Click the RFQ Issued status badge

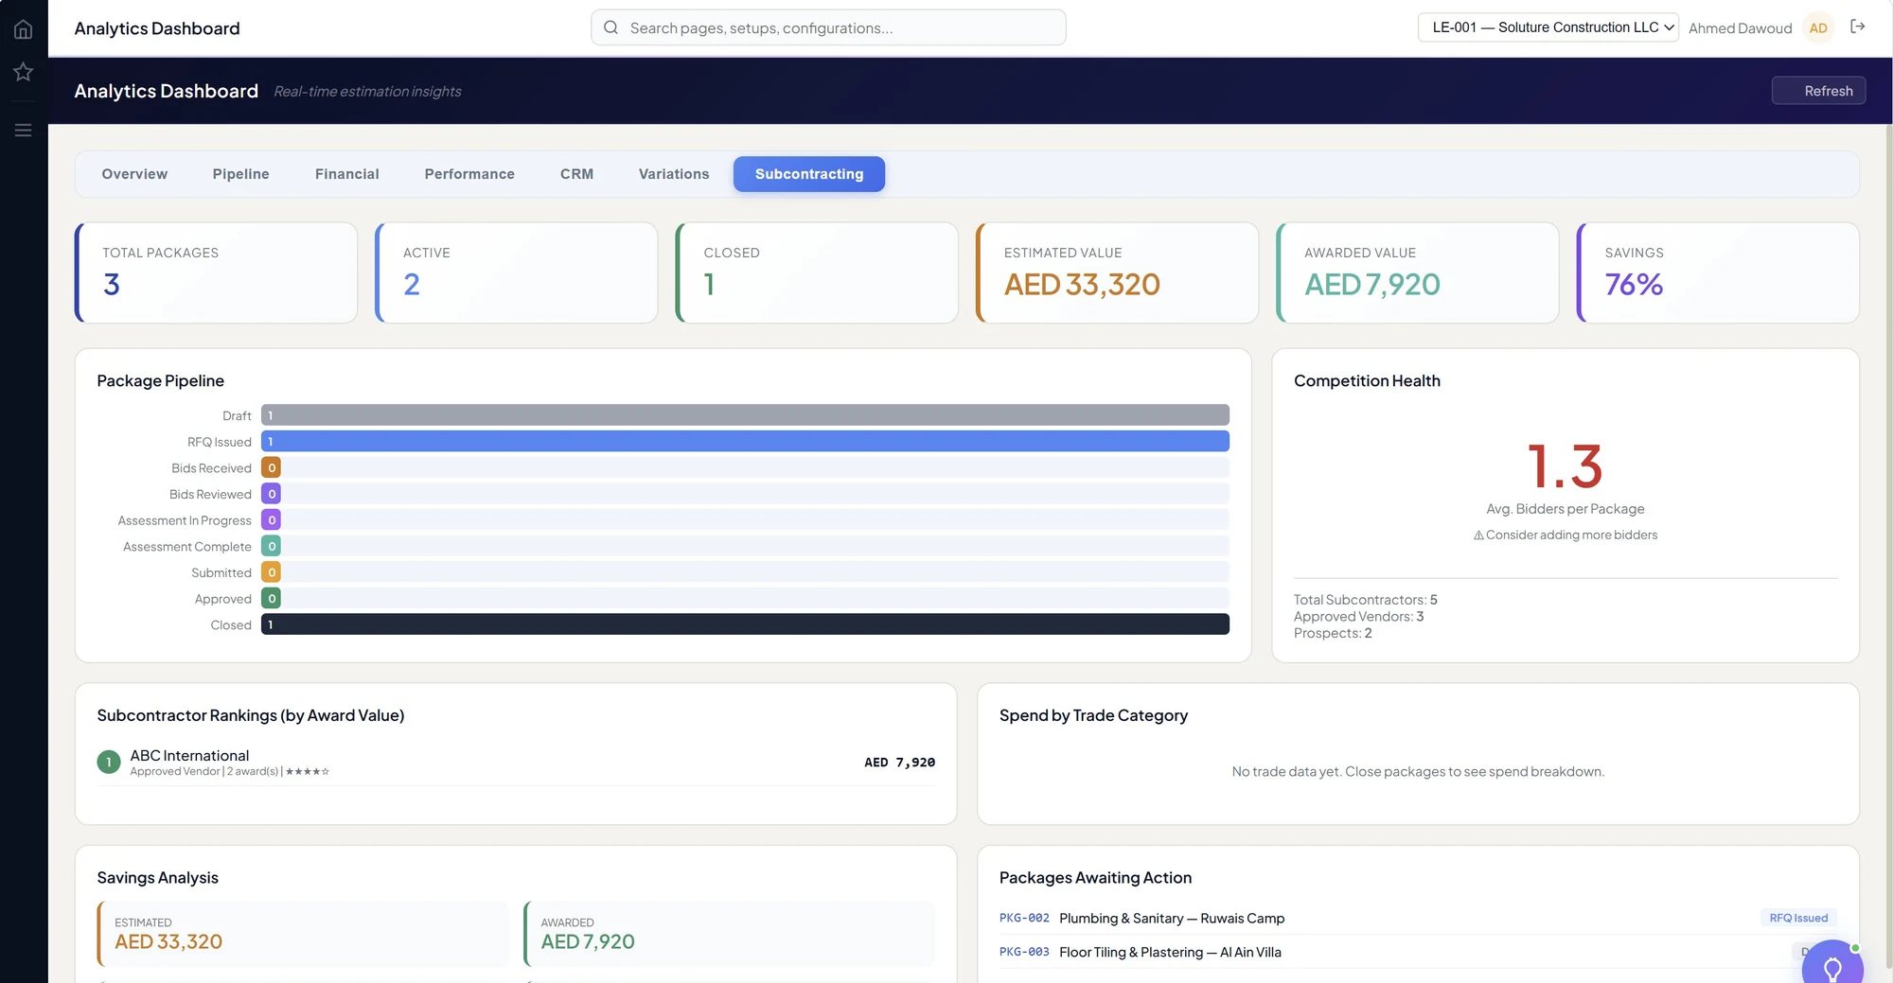pyautogui.click(x=1798, y=919)
